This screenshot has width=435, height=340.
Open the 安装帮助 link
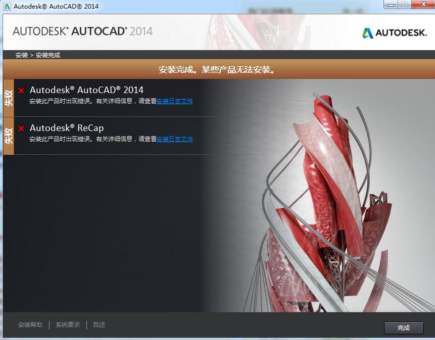click(30, 325)
